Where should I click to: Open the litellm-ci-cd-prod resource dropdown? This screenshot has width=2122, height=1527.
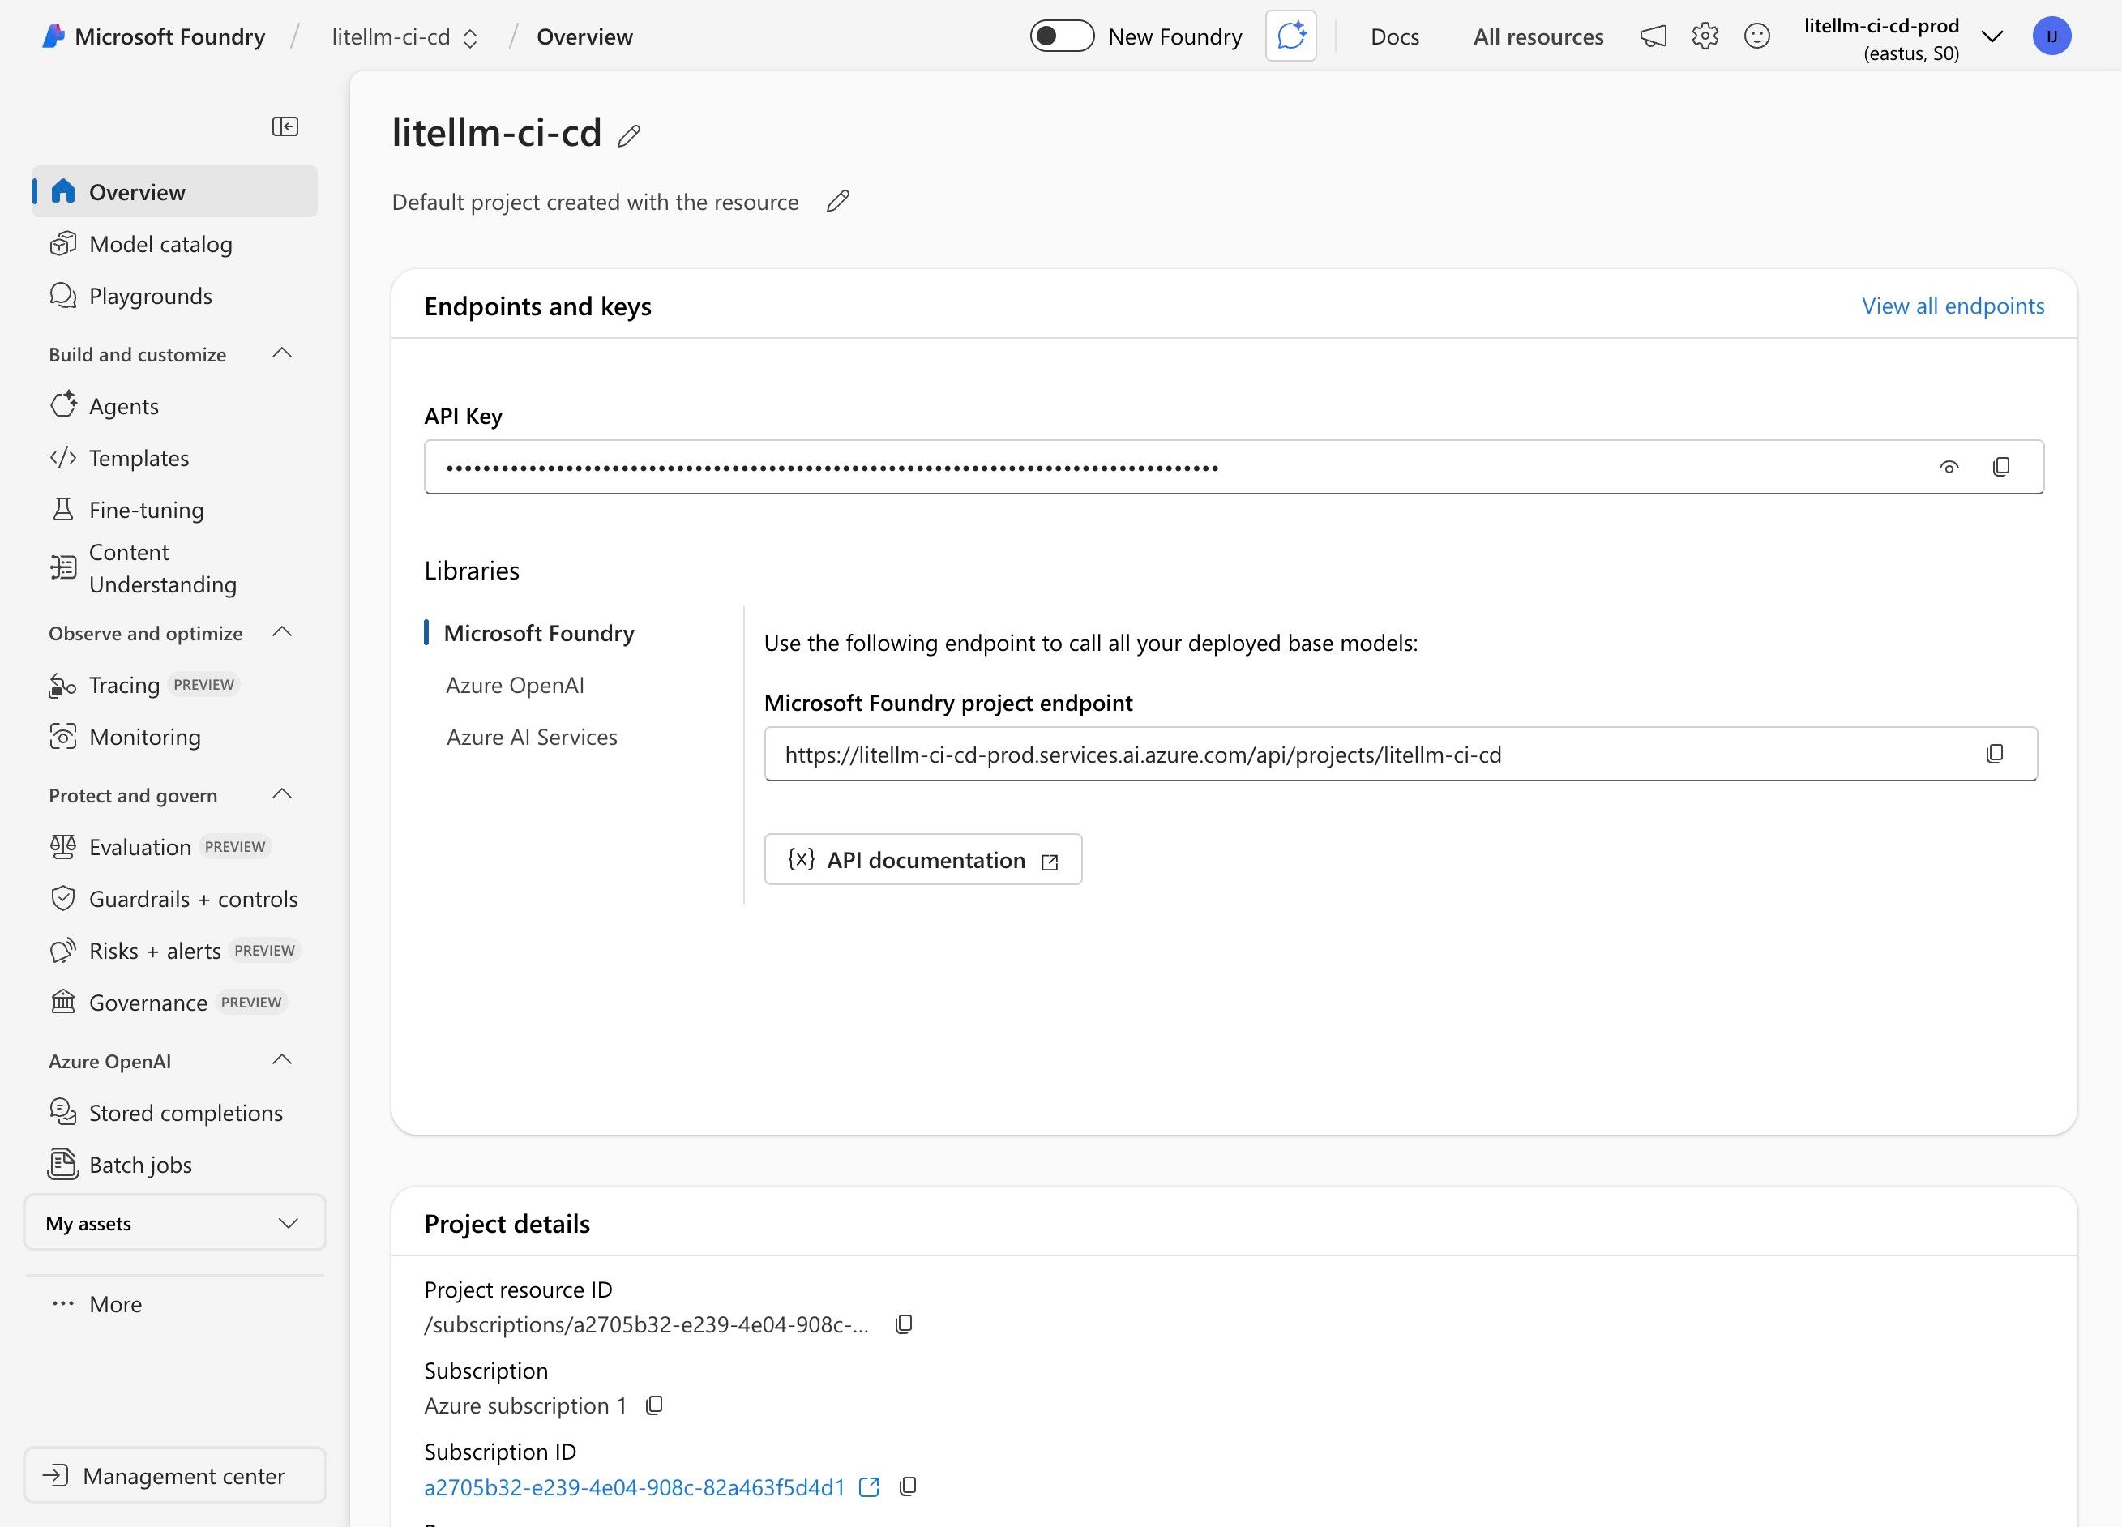click(1992, 37)
